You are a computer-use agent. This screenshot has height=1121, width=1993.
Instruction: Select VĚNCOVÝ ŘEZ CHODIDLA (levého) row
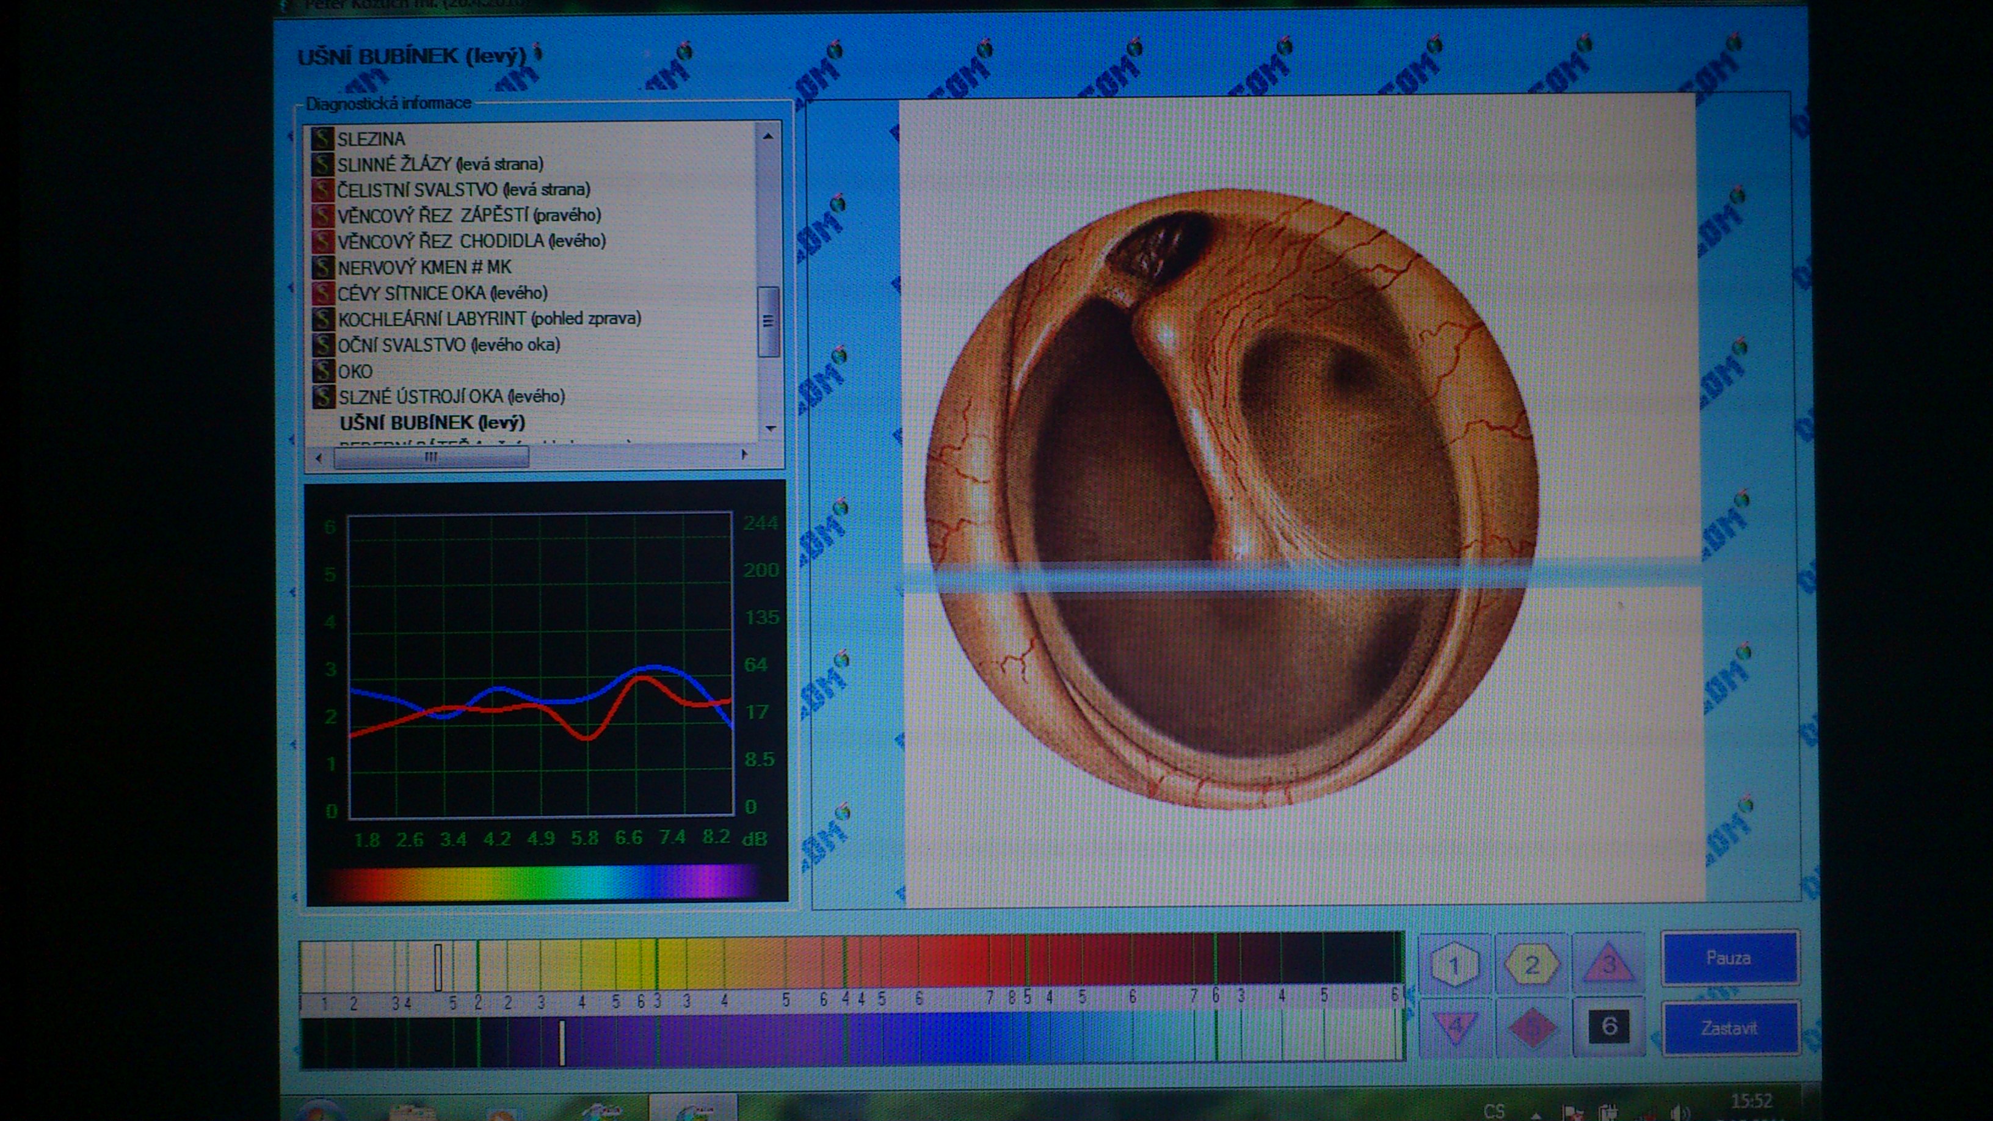click(471, 241)
